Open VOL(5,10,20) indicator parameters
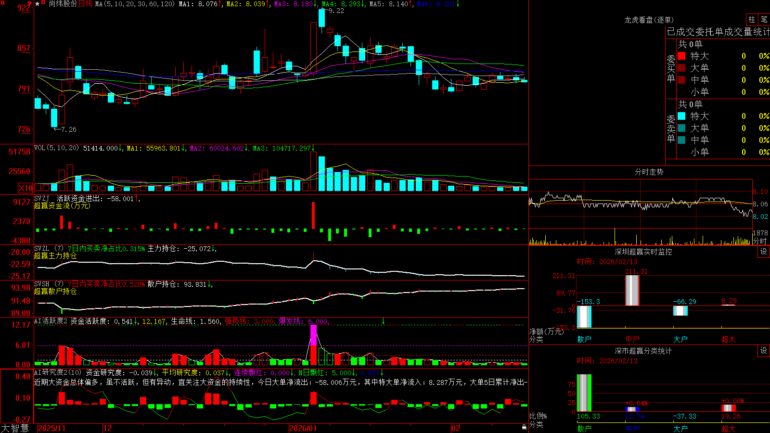Viewport: 770px width, 433px height. [56, 148]
